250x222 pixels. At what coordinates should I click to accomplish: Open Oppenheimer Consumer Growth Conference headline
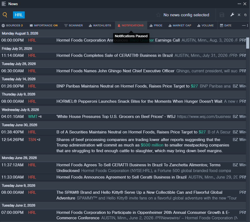coord(143,215)
